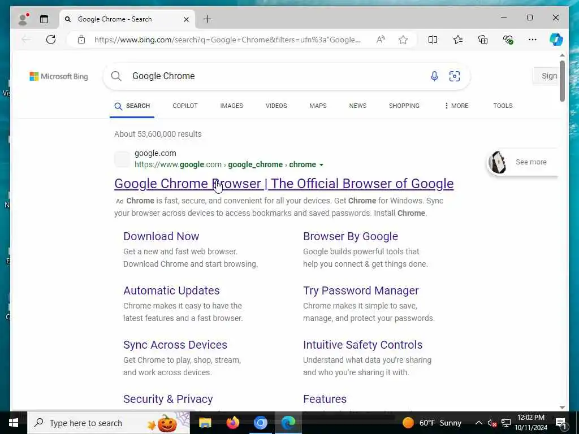Open the Download Now link
579x434 pixels.
pos(161,236)
